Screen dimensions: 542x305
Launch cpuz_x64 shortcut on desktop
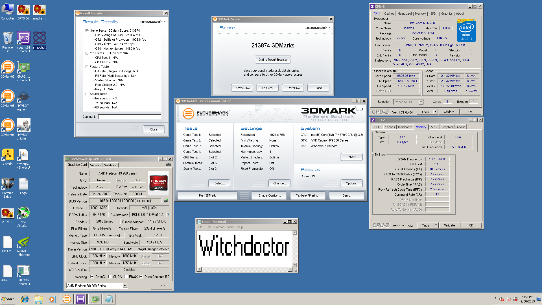point(23,42)
